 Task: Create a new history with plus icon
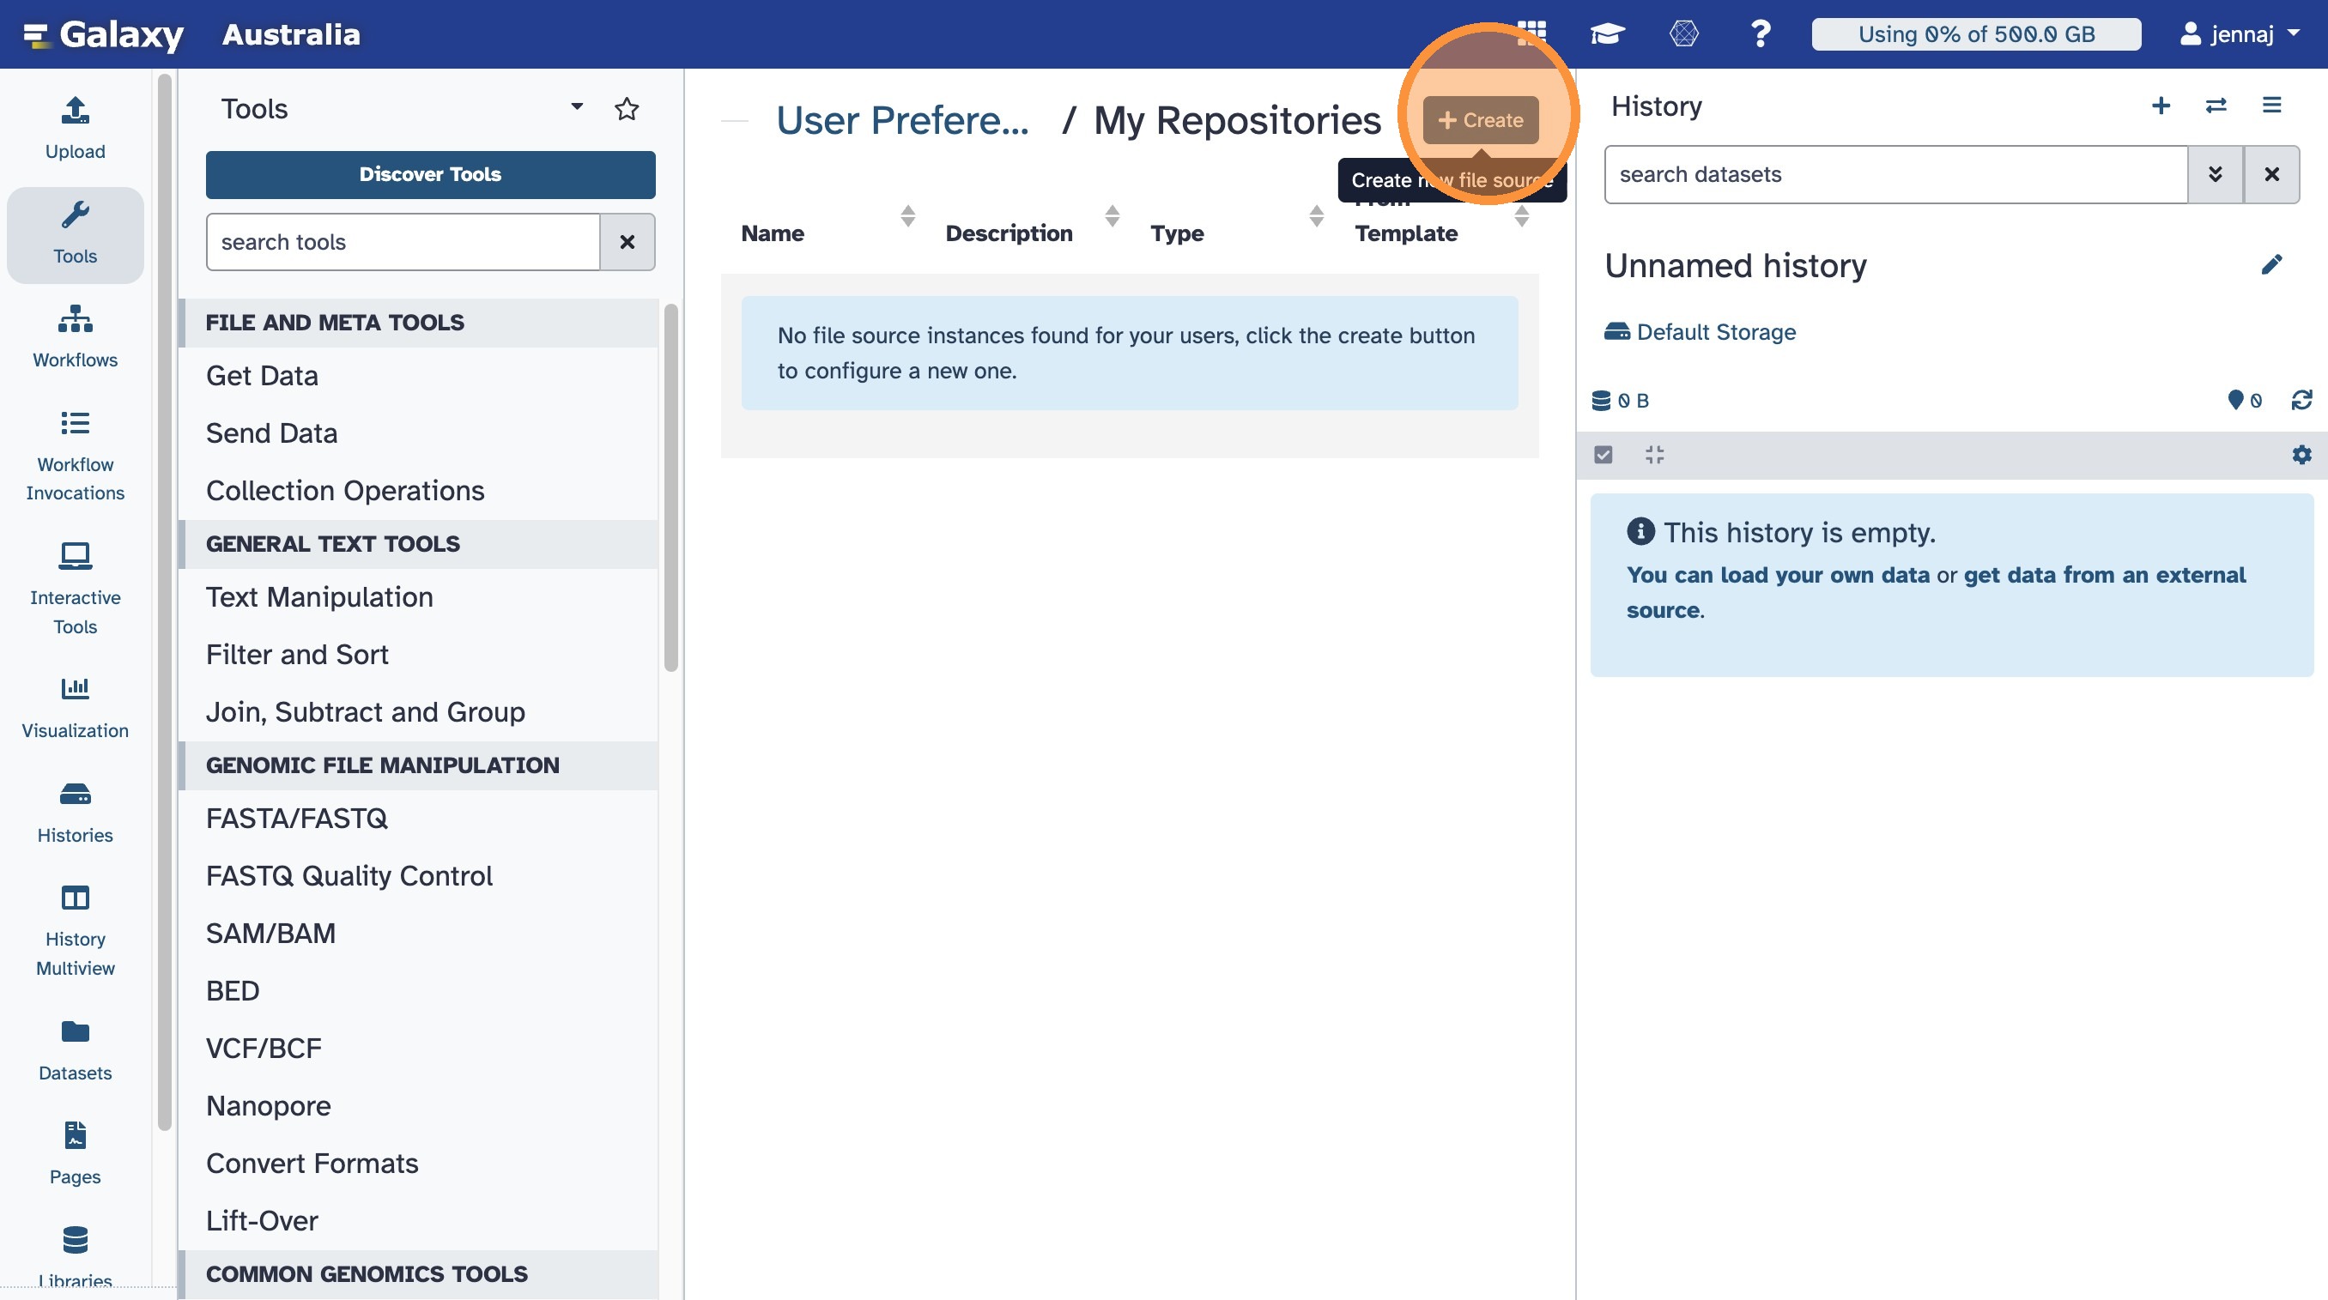coord(2161,106)
